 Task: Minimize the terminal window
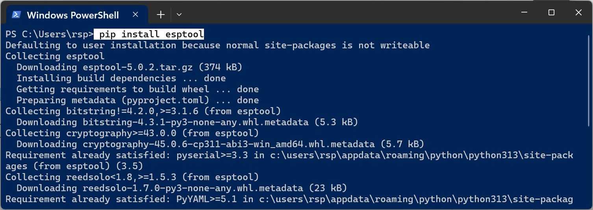pos(524,13)
